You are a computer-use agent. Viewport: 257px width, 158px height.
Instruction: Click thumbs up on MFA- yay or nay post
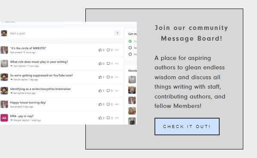pyautogui.click(x=100, y=118)
